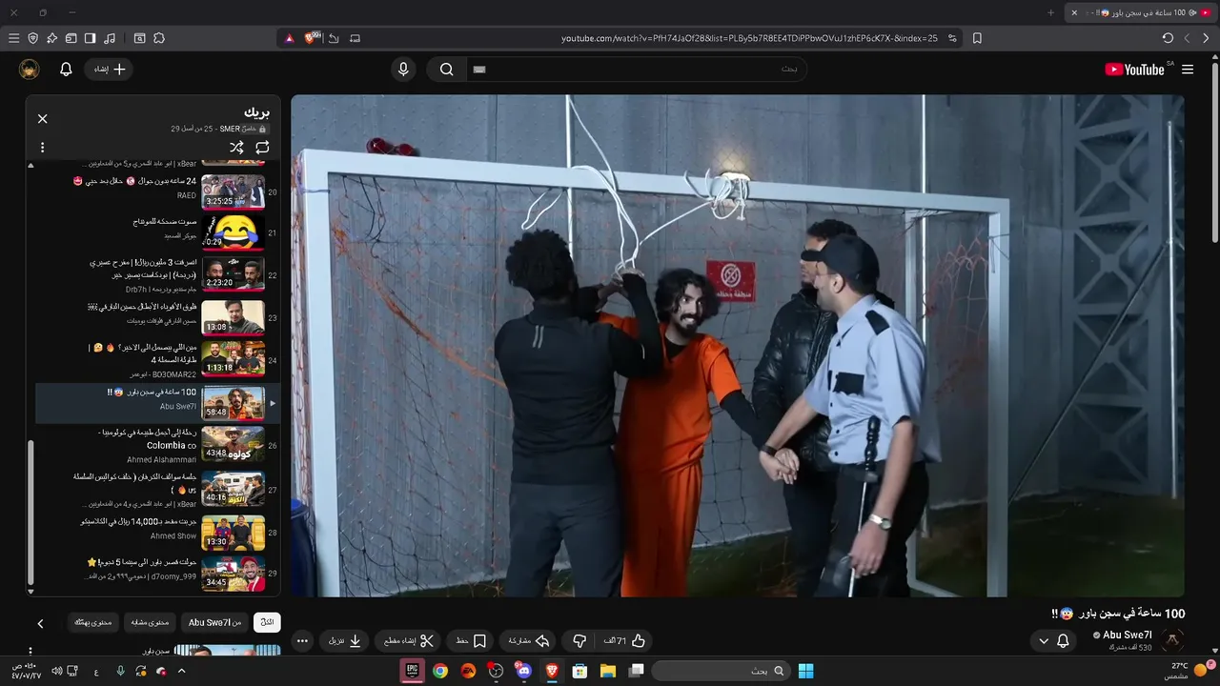Image resolution: width=1220 pixels, height=686 pixels.
Task: Toggle playlist loop
Action: [x=262, y=148]
